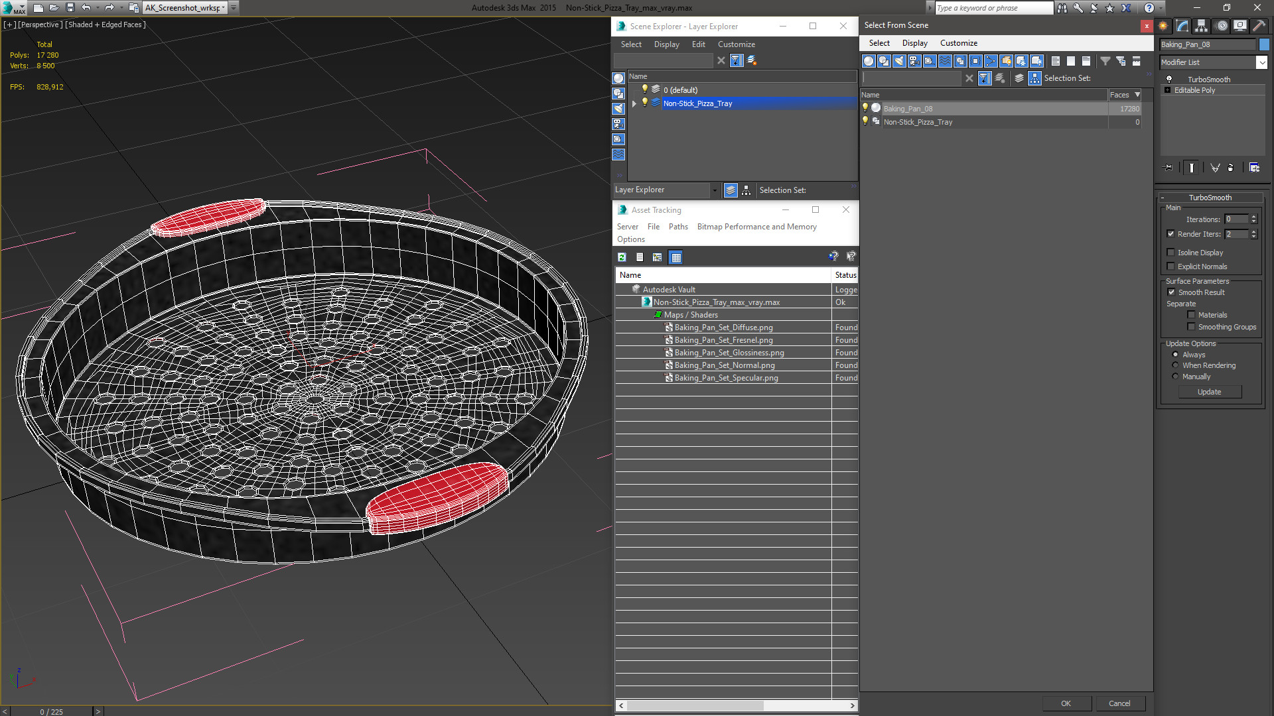This screenshot has height=716, width=1274.
Task: Open the Utilities hammer panel tab
Action: [x=1259, y=26]
